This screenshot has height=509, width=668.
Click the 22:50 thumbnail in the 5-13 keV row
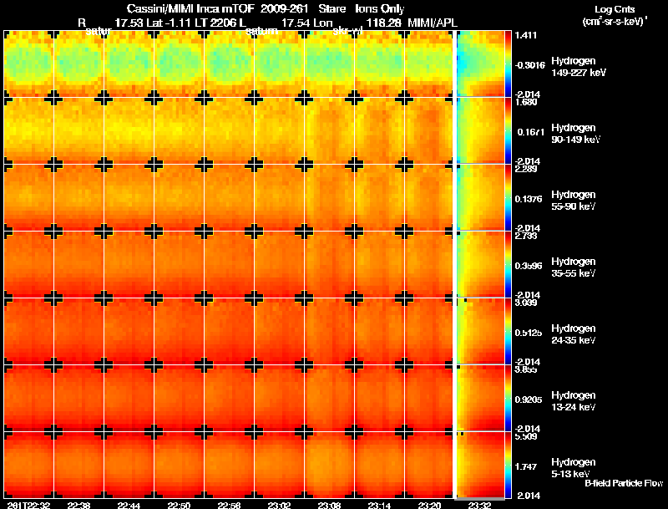pos(179,465)
